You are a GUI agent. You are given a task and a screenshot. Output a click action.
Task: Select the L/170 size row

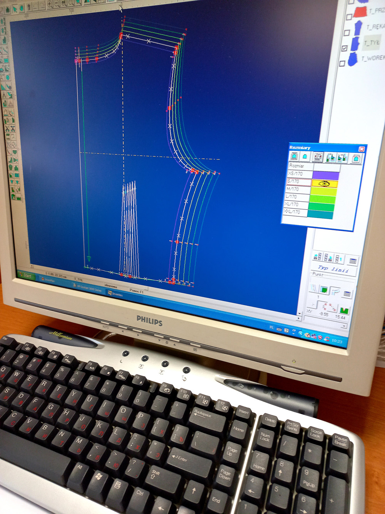tap(297, 197)
